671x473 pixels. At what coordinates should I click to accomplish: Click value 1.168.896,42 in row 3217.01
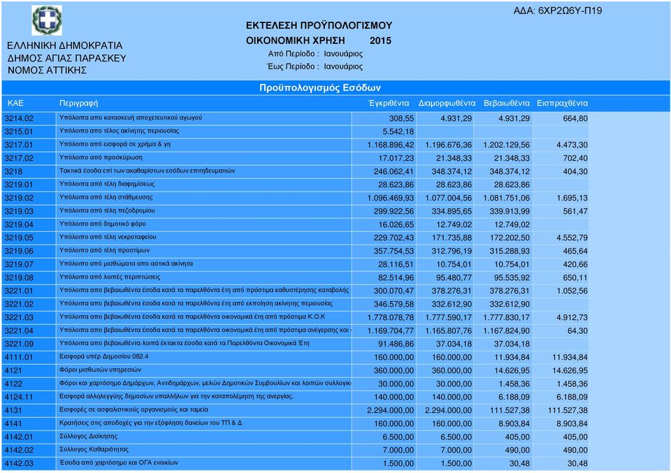coord(390,145)
